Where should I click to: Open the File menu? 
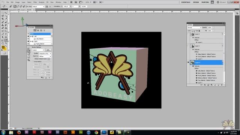pos(7,2)
